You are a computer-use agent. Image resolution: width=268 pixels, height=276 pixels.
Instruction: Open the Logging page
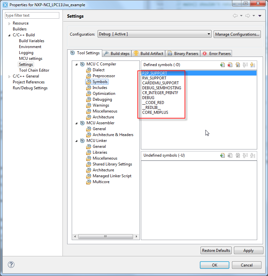click(26, 53)
